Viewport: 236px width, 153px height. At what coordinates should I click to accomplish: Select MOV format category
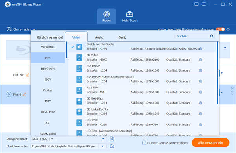pyautogui.click(x=48, y=79)
